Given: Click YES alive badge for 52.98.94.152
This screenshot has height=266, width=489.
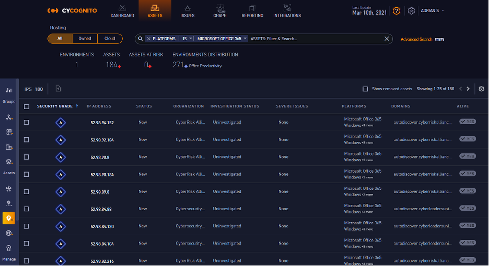Looking at the screenshot, I should tap(468, 122).
